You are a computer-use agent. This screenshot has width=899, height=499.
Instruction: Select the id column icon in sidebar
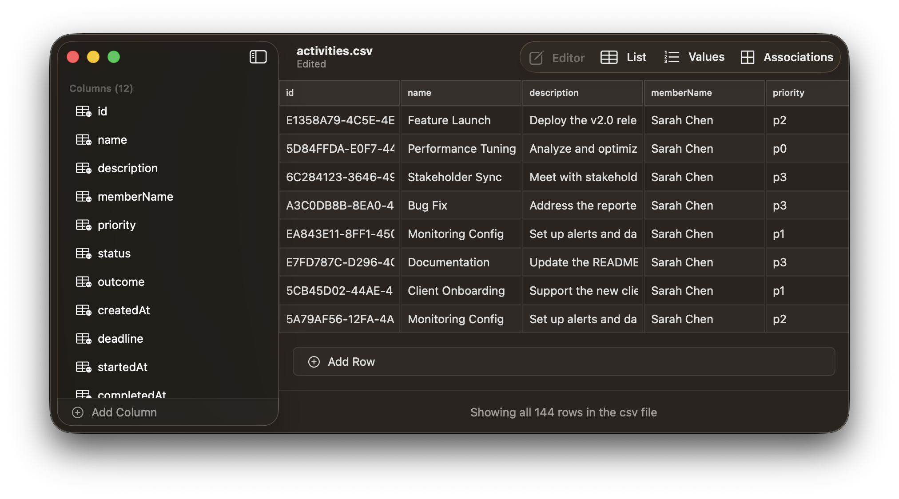(83, 111)
